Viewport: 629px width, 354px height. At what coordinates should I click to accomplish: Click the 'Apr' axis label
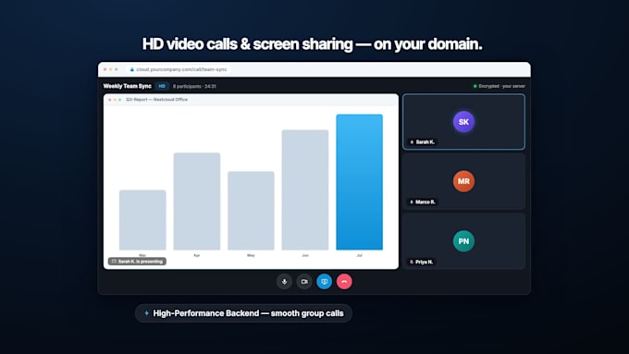coord(196,255)
